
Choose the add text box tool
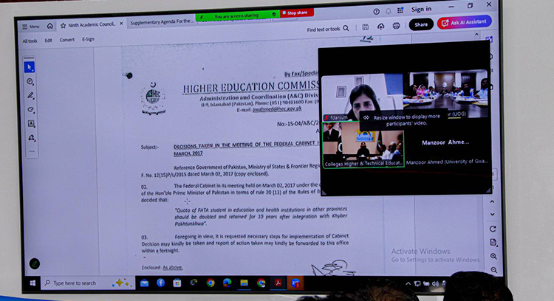click(32, 124)
